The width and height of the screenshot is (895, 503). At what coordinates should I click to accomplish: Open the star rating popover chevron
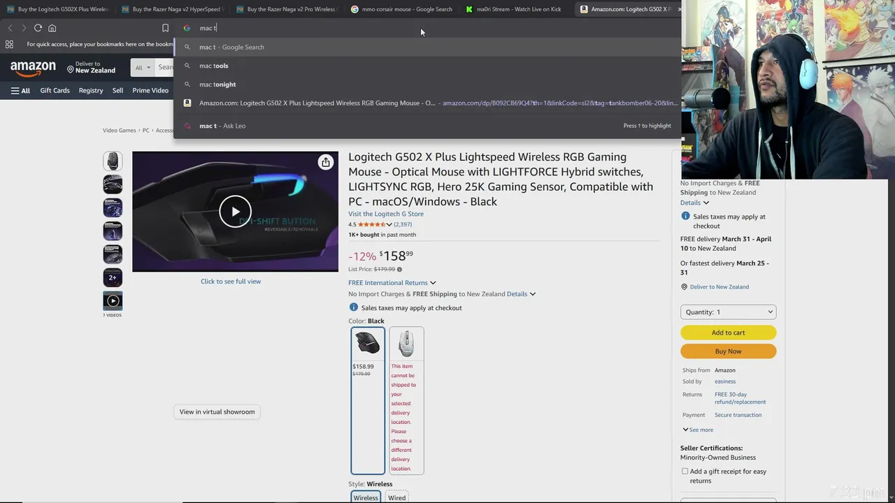(x=389, y=224)
